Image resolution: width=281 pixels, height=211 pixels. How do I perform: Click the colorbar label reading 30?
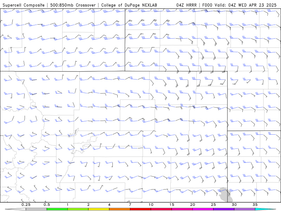click(x=234, y=205)
